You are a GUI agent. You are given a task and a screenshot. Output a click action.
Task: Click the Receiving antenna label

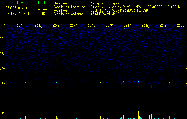tap(68, 14)
